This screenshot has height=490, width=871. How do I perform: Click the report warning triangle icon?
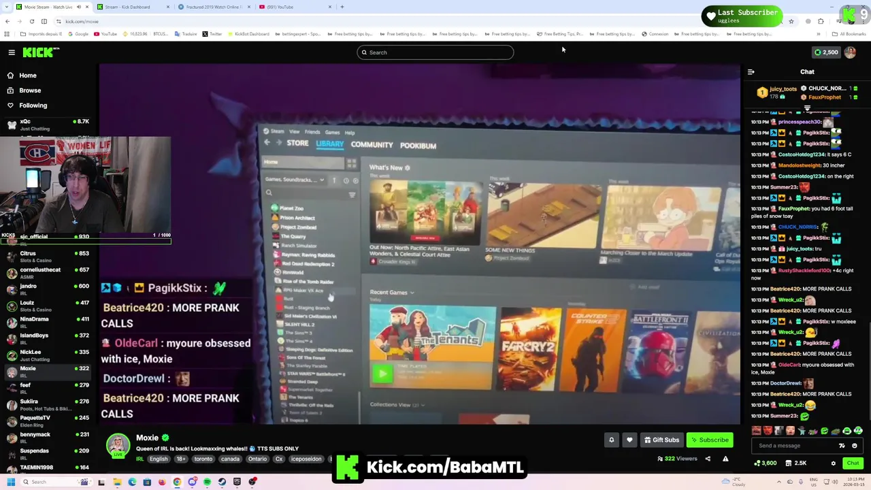[725, 459]
